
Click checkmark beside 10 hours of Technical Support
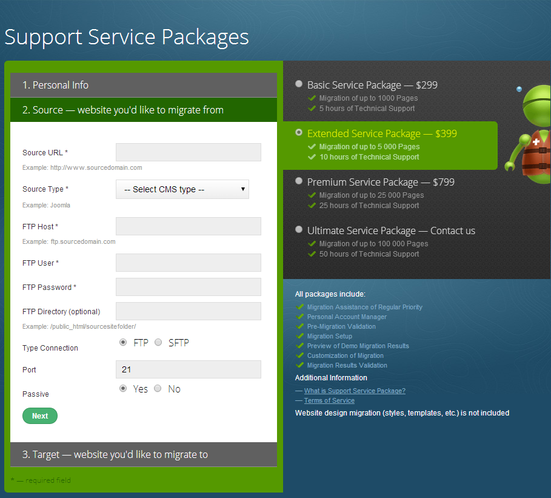(312, 157)
